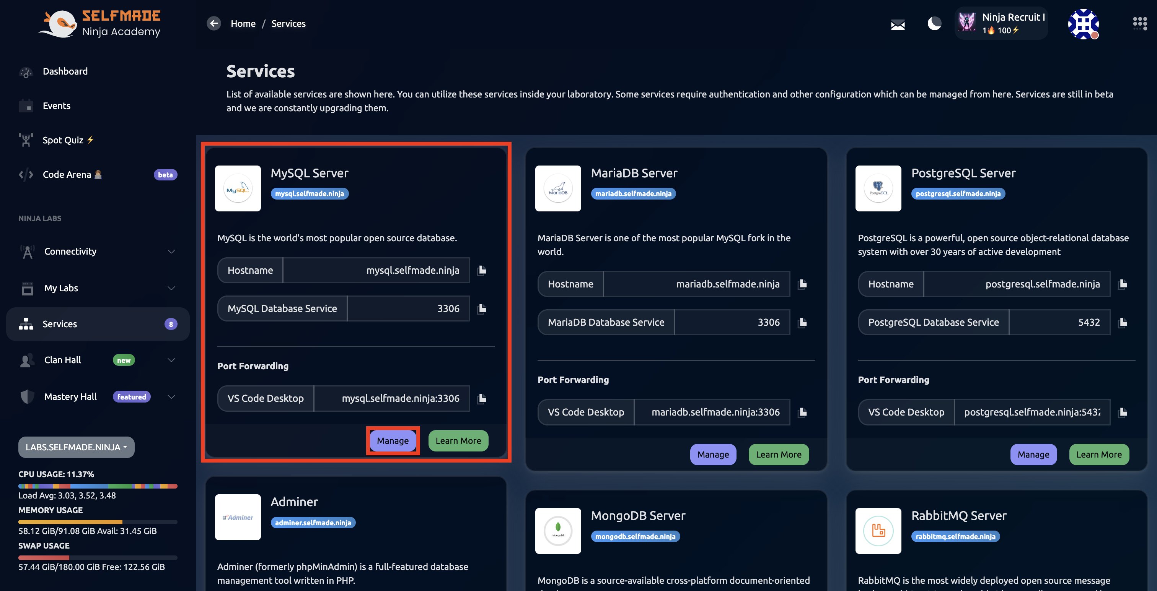Click the postgresql.selfmade.ninja badge
Screen dimensions: 1157x591
tap(958, 193)
